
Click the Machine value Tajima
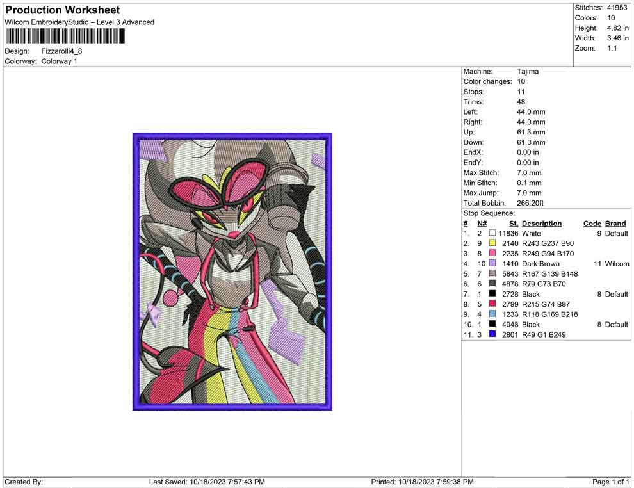[x=528, y=71]
